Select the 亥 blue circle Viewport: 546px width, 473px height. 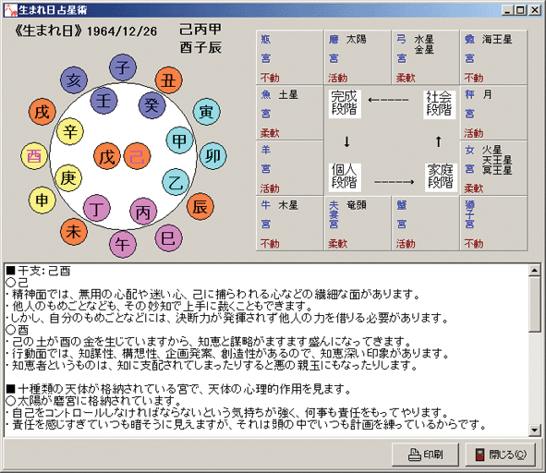point(74,80)
